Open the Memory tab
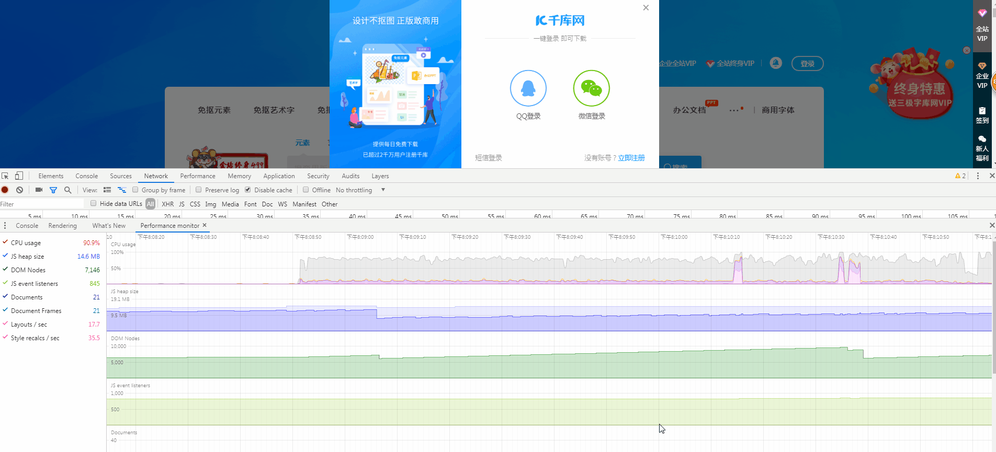996x452 pixels. pos(240,176)
